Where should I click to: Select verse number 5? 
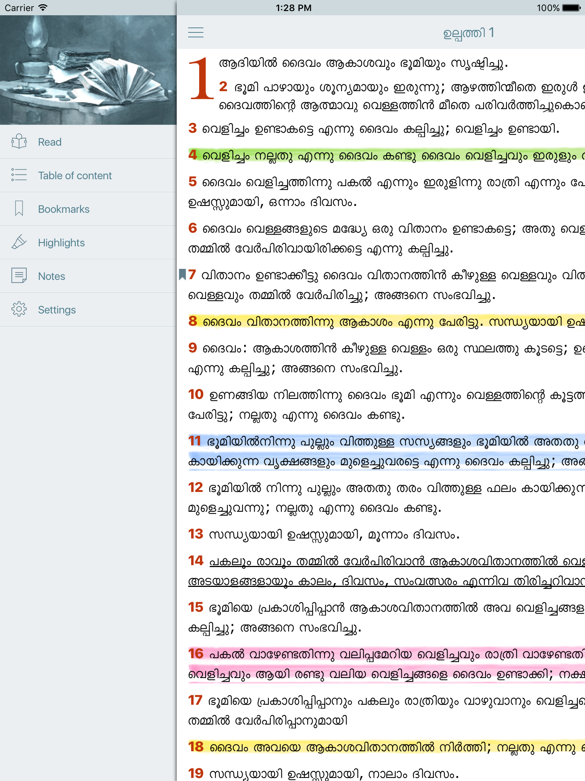click(x=192, y=182)
